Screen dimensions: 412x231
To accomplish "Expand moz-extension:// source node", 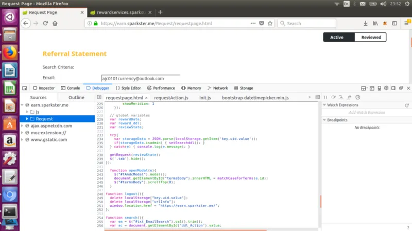I will coord(22,133).
